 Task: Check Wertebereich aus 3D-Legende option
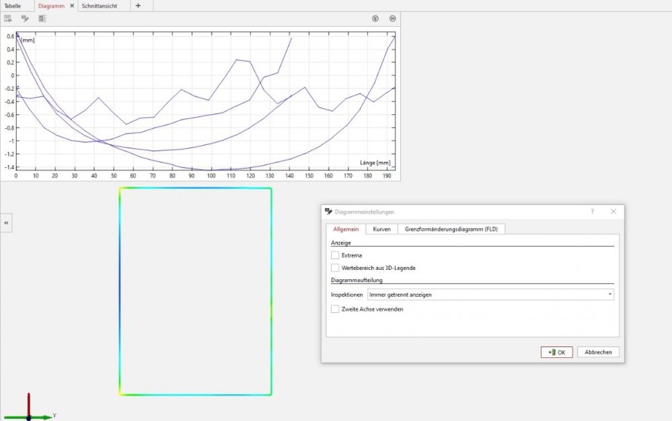click(335, 268)
